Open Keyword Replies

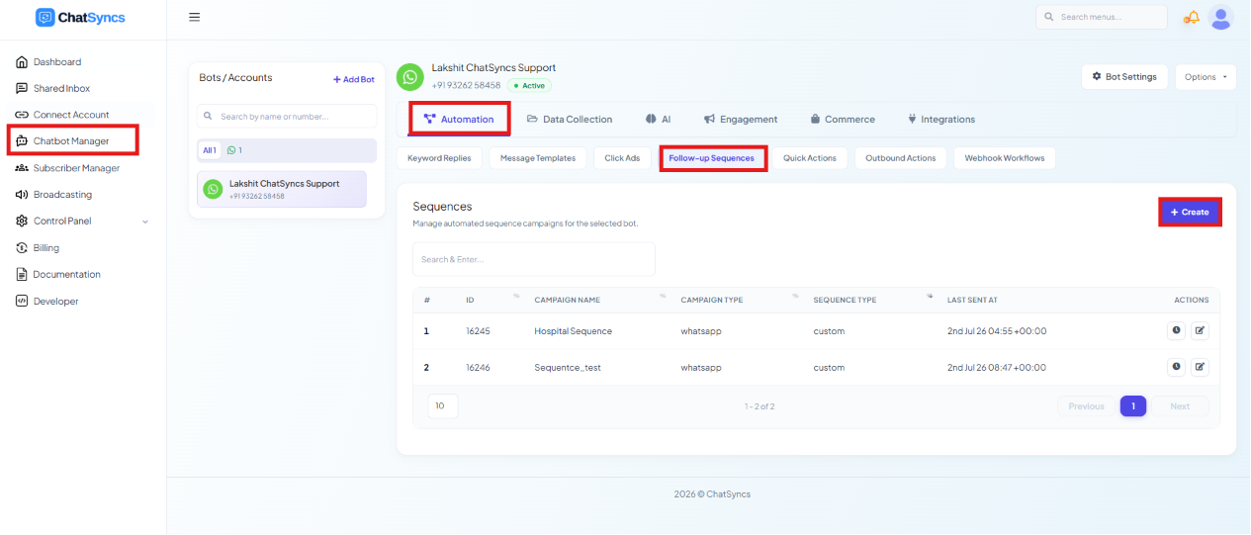tap(439, 158)
